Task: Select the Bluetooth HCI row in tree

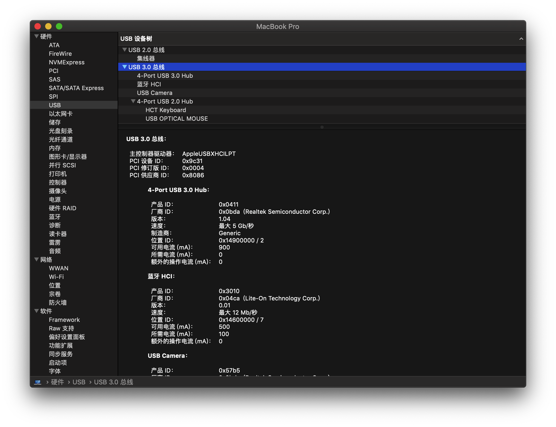Action: coord(149,84)
